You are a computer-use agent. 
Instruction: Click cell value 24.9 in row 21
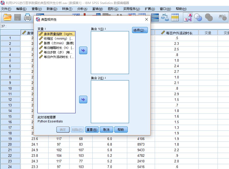pos(35,150)
